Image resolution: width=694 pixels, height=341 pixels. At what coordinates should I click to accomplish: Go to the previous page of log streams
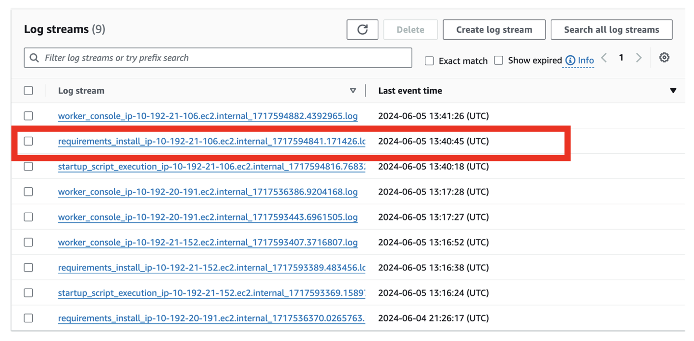tap(604, 57)
